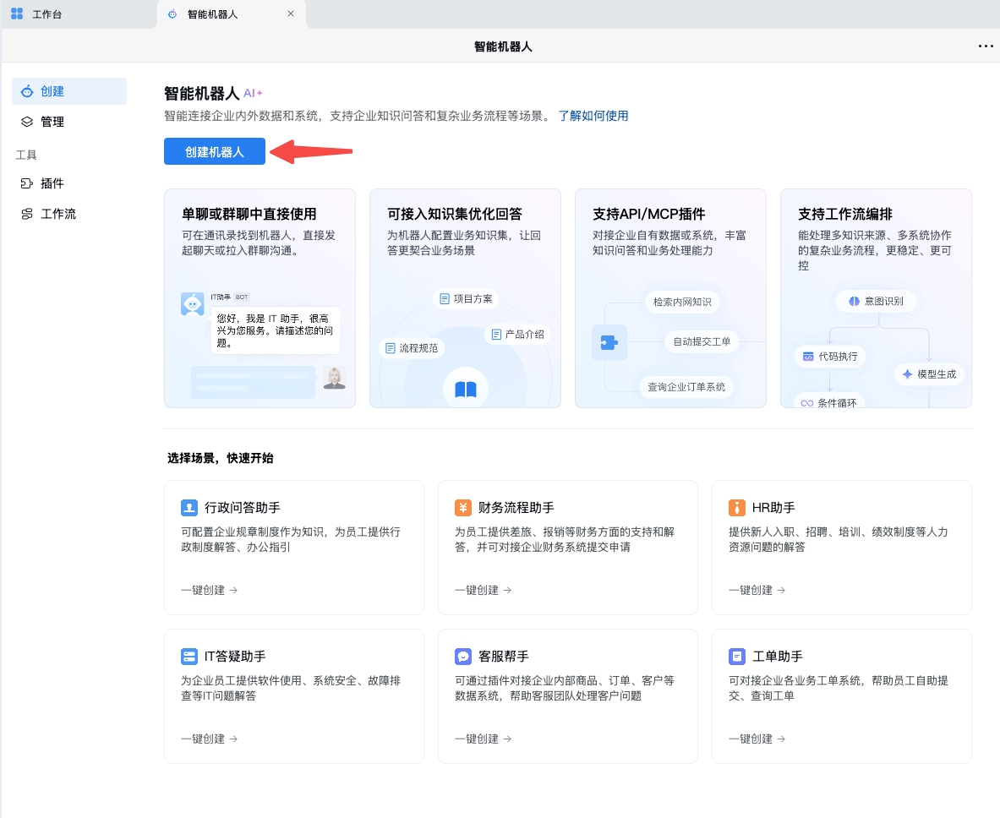Click the 工单助手 ticket icon

736,656
